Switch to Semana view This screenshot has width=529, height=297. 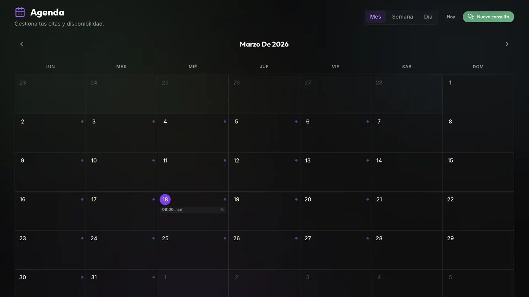click(402, 17)
